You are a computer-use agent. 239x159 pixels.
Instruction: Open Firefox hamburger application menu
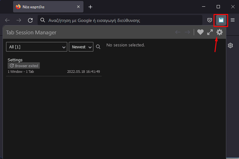tap(233, 20)
